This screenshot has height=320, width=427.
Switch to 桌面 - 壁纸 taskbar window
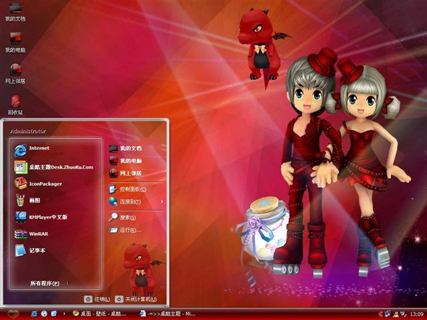click(x=99, y=314)
